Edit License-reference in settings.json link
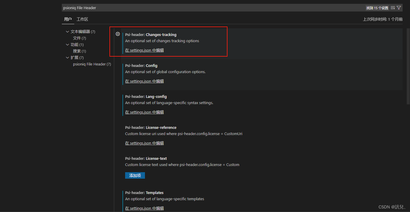410x212 pixels. [x=144, y=143]
